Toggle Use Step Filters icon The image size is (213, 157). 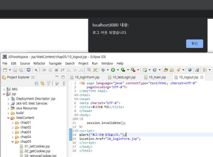tap(95, 70)
